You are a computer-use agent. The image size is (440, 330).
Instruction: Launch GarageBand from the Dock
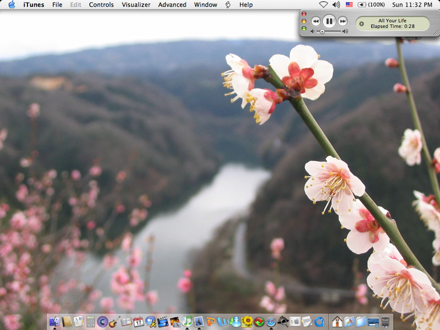(x=114, y=322)
